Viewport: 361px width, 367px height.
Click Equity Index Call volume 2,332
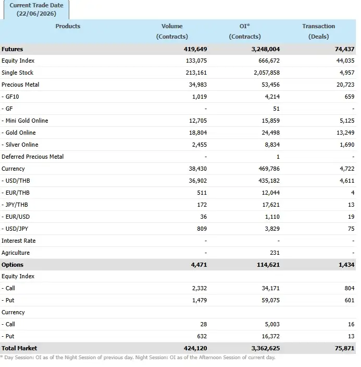200,288
